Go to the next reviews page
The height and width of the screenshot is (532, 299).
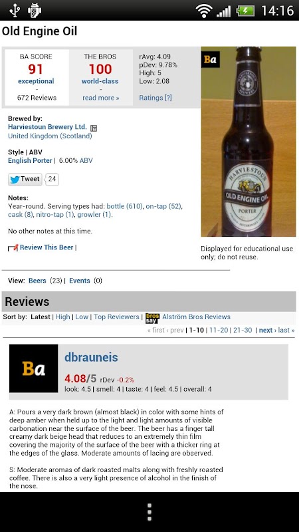click(x=265, y=330)
